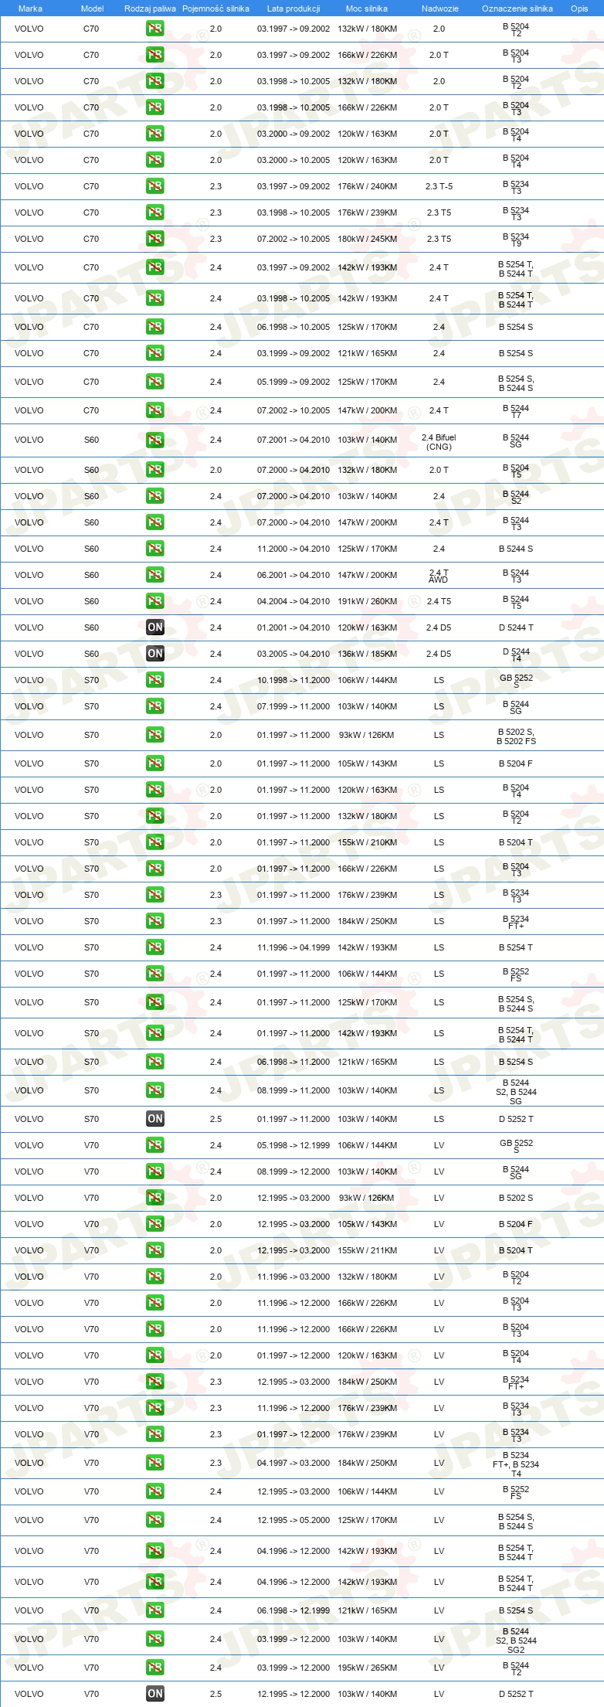Click petrol icon in V70 195kW / 265KM row
This screenshot has width=604, height=1707.
coord(154,1668)
